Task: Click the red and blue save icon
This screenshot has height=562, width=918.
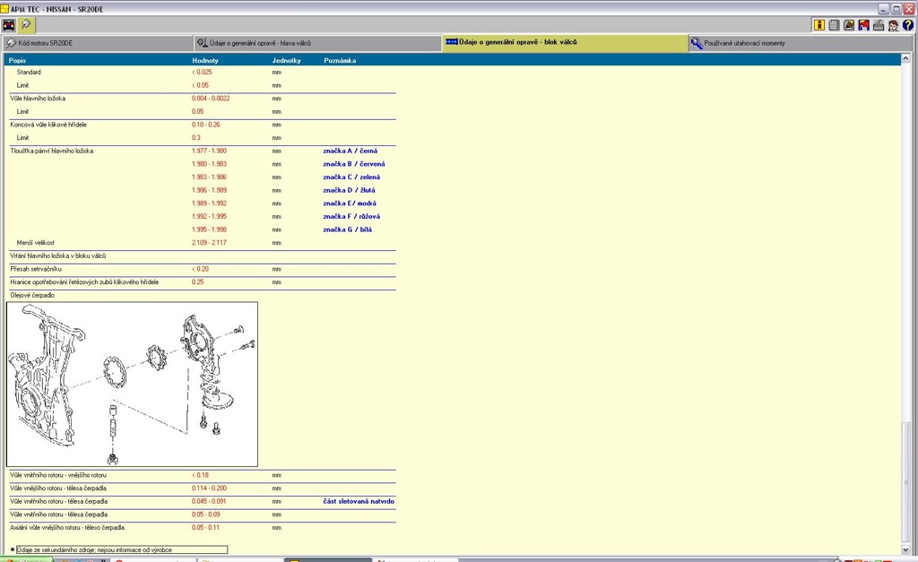Action: pyautogui.click(x=863, y=25)
